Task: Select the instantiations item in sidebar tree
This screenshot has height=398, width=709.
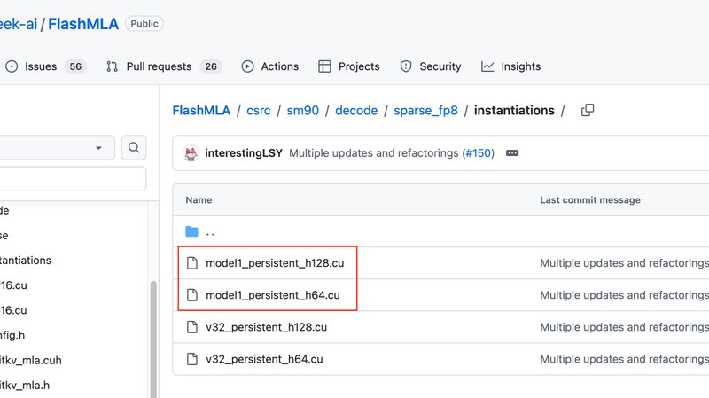Action: (26, 261)
